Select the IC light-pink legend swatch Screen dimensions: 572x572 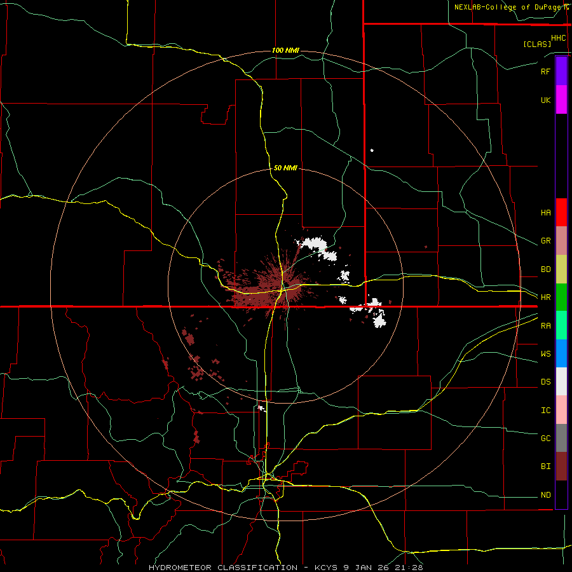pos(561,410)
